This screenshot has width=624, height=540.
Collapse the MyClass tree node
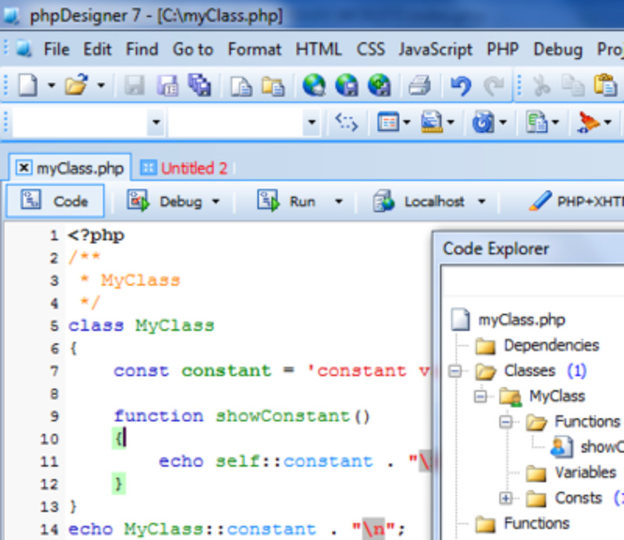click(480, 396)
